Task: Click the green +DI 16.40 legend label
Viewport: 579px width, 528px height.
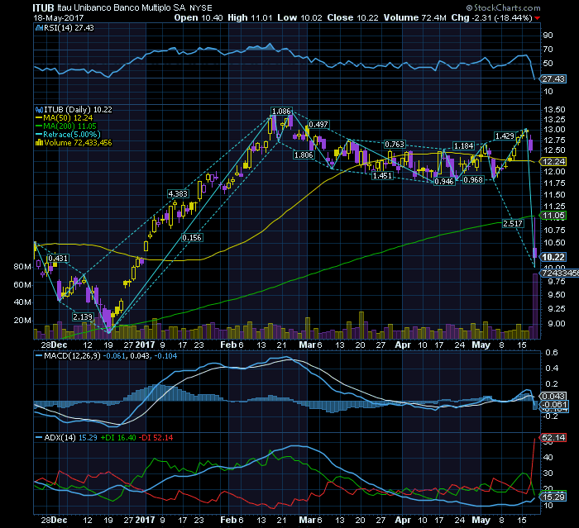Action: [x=118, y=438]
